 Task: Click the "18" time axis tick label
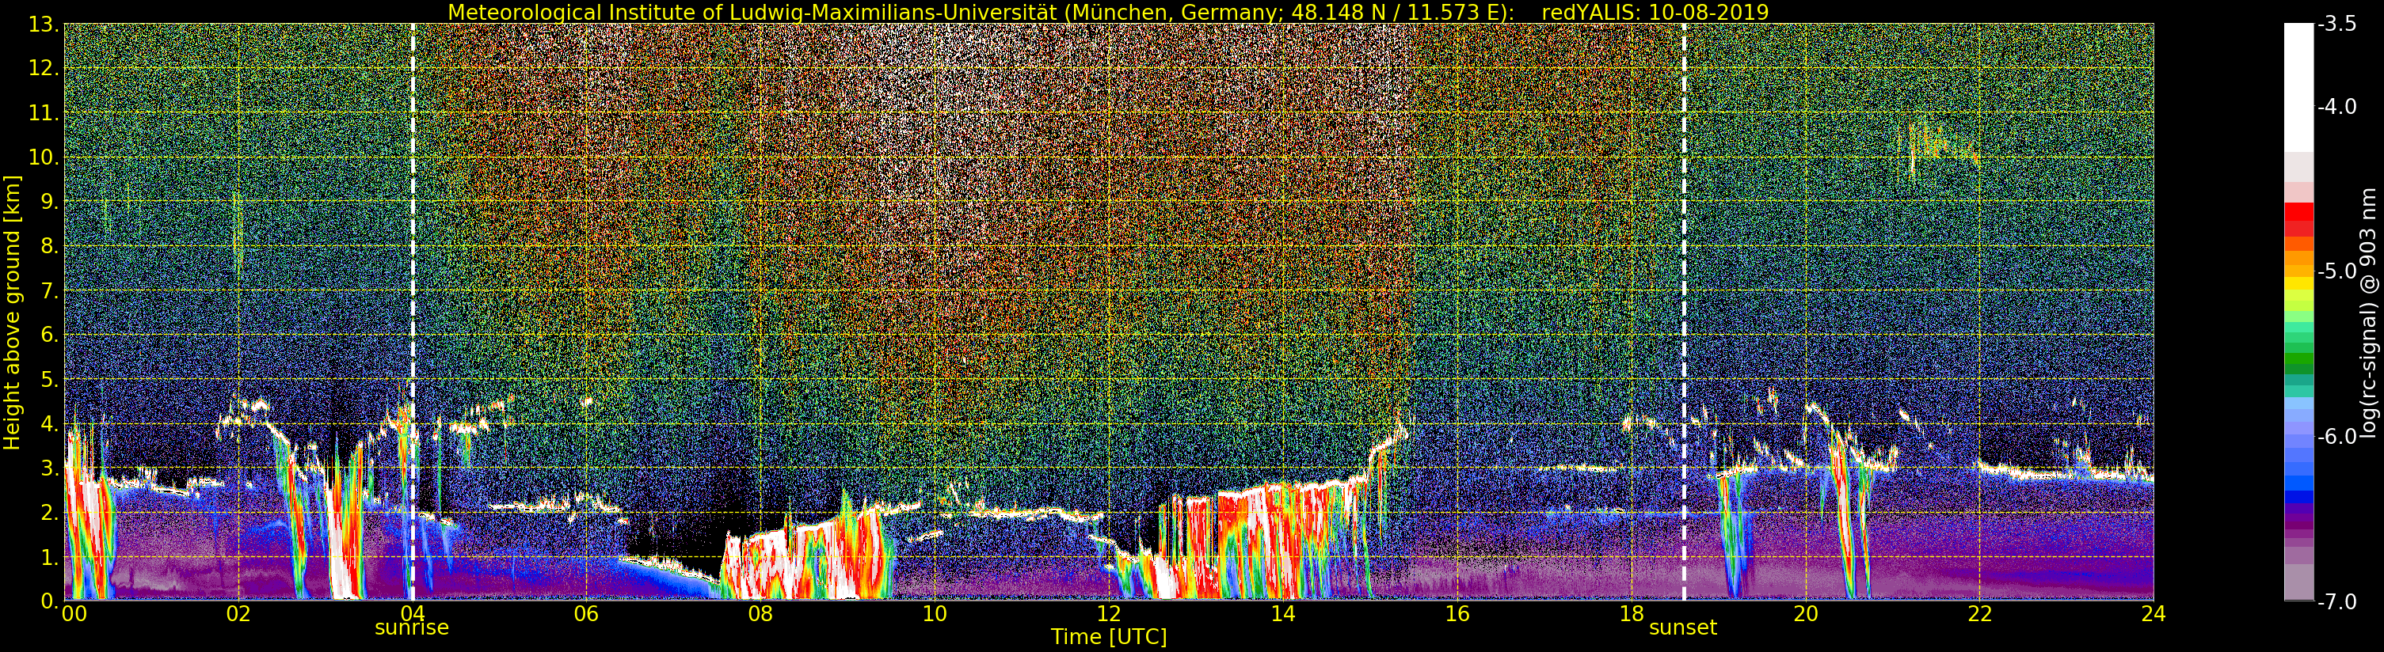(1631, 613)
